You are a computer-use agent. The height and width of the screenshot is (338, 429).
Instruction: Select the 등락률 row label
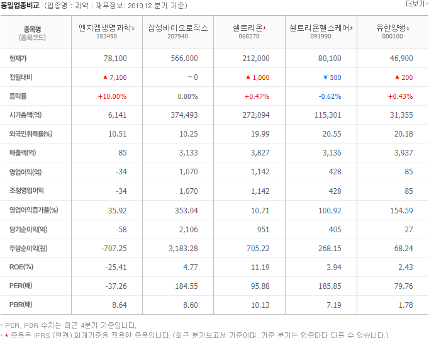[x=18, y=96]
